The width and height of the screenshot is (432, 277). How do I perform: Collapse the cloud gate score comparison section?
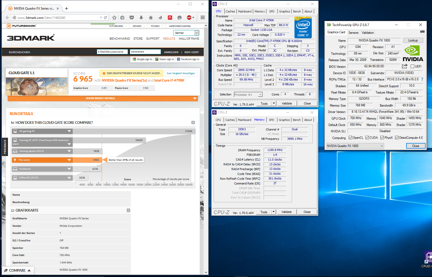(x=193, y=123)
